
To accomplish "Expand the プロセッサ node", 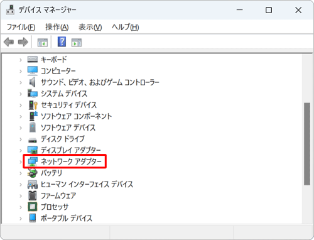I will (x=21, y=207).
